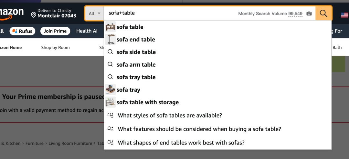Click inside the sofa+table search field

[x=171, y=14]
